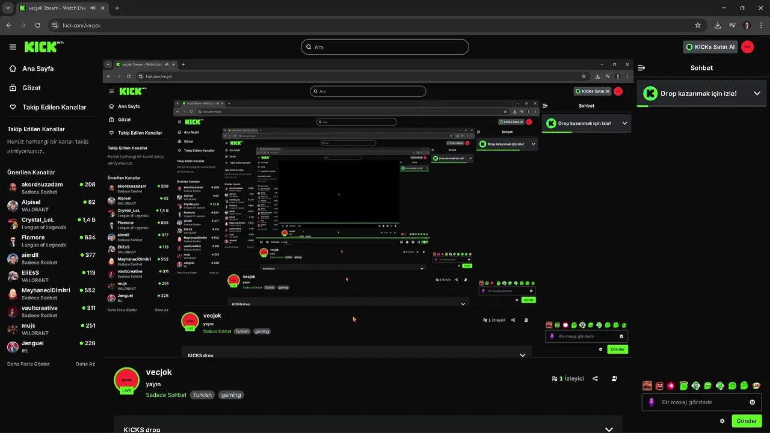
Task: View site information icon in the main address bar
Action: point(55,25)
